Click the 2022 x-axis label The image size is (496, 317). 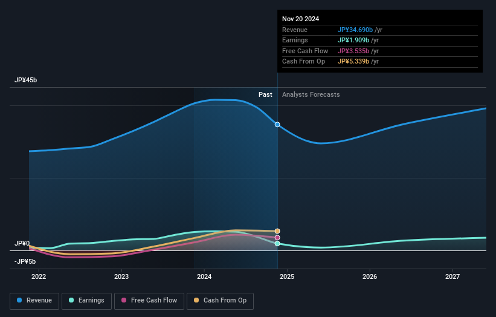(39, 277)
